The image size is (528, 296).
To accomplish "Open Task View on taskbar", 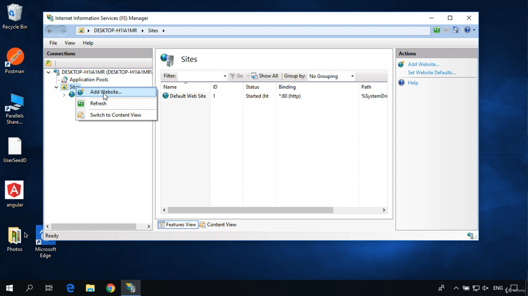I will coord(49,288).
